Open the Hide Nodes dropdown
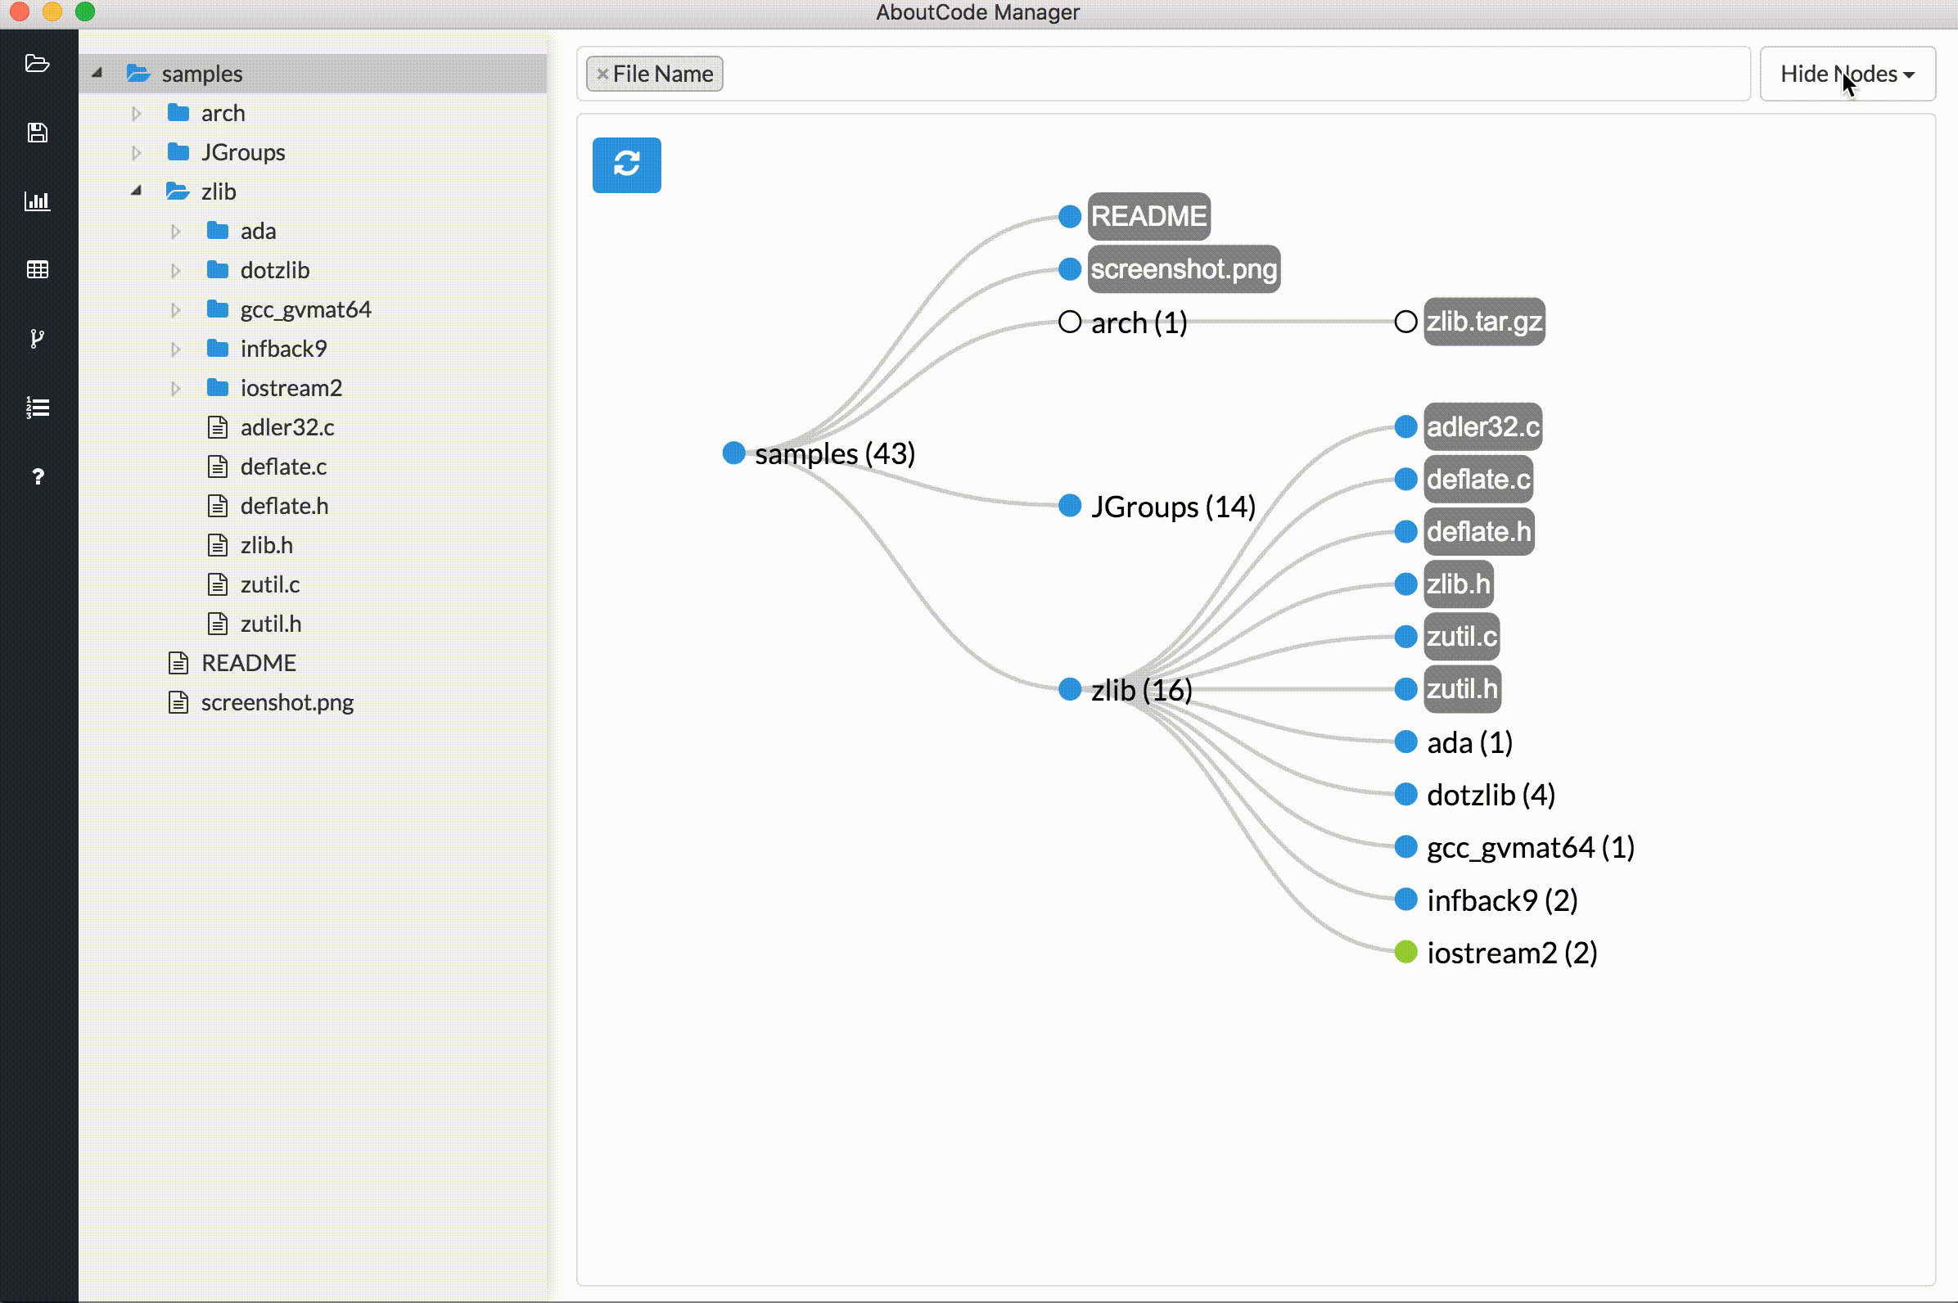Image resolution: width=1958 pixels, height=1303 pixels. point(1848,73)
